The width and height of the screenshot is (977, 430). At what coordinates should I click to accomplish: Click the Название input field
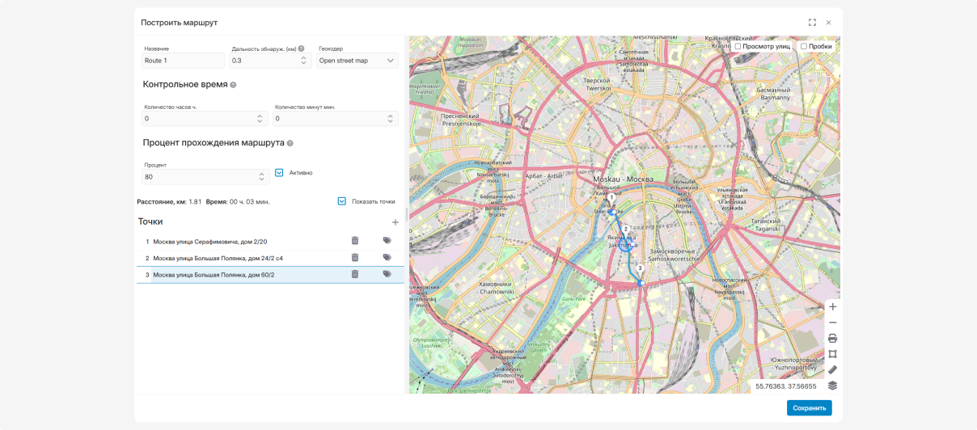click(x=183, y=61)
